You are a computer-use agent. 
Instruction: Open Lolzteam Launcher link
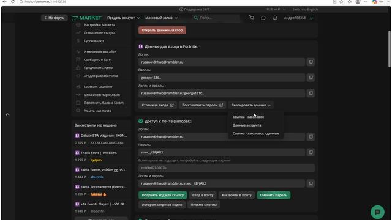[98, 87]
